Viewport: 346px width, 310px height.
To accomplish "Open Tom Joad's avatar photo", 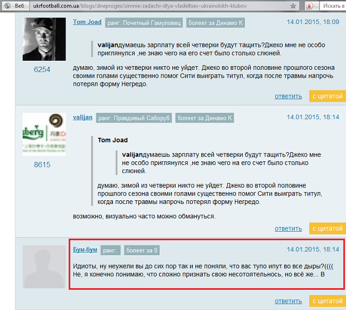I will (44, 39).
